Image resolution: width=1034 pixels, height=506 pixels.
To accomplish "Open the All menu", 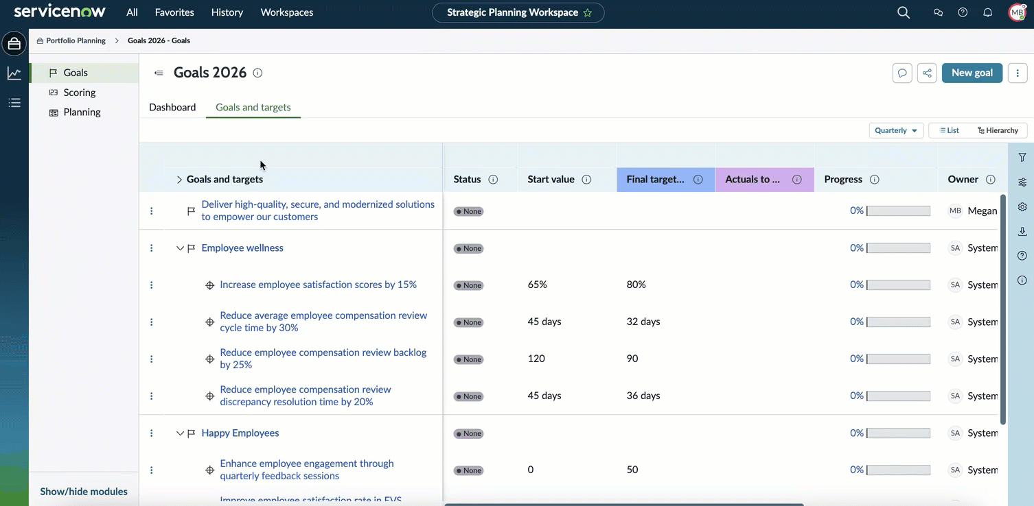I will [x=132, y=12].
